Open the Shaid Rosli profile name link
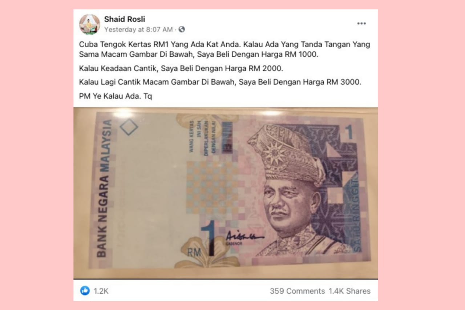 tap(125, 19)
